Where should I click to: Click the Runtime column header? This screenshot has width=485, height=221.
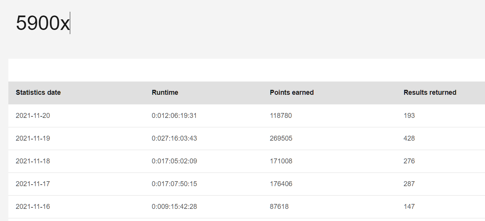click(x=165, y=92)
